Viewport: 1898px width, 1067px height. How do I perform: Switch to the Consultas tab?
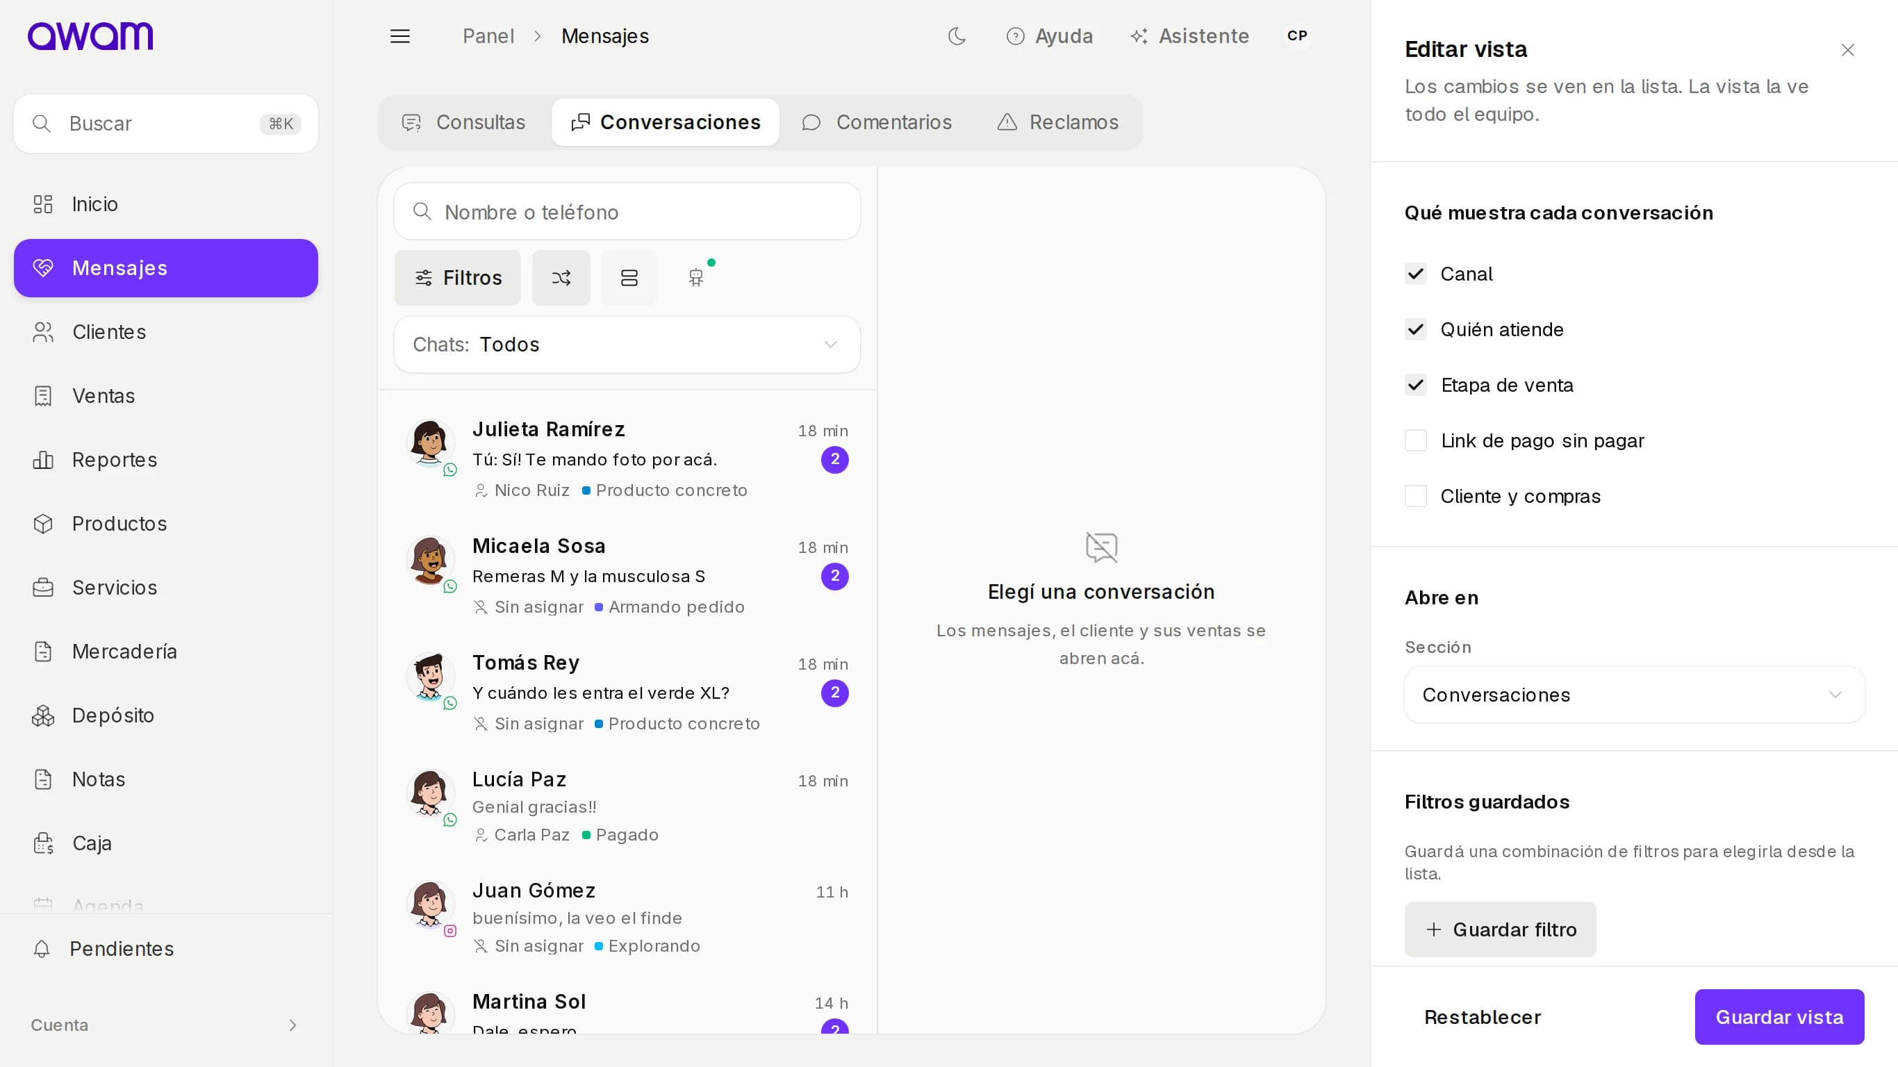tap(464, 122)
